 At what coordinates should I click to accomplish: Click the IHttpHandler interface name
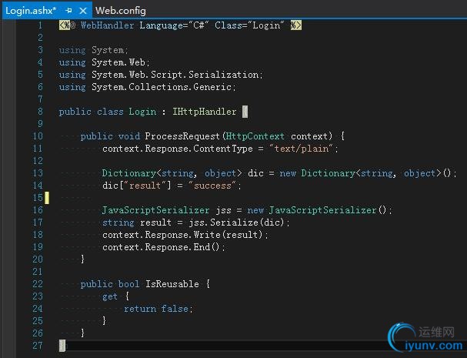205,112
